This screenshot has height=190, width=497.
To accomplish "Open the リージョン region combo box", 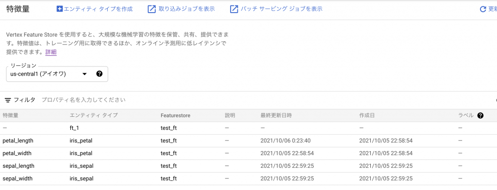I will point(57,74).
